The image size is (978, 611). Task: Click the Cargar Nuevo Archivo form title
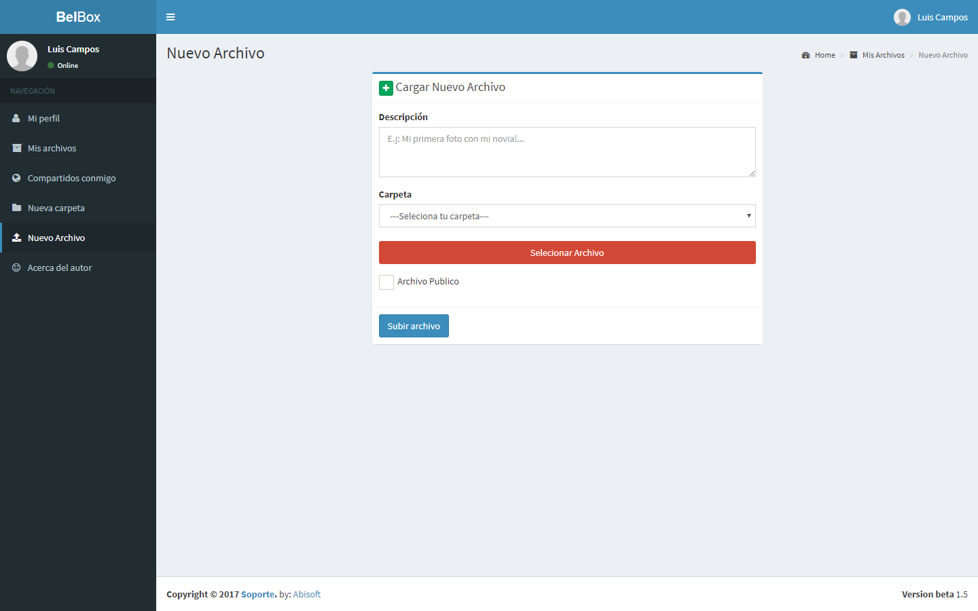point(450,87)
